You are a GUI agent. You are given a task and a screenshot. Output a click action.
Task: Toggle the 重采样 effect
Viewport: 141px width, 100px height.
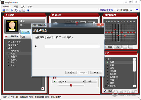click(x=108, y=74)
